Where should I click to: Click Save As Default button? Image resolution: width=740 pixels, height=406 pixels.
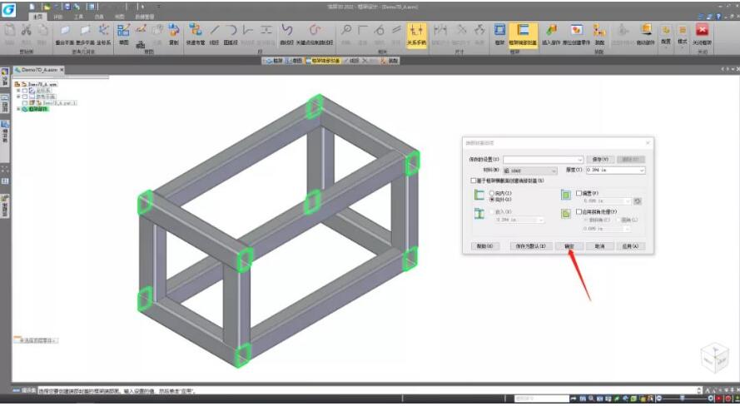pyautogui.click(x=531, y=246)
